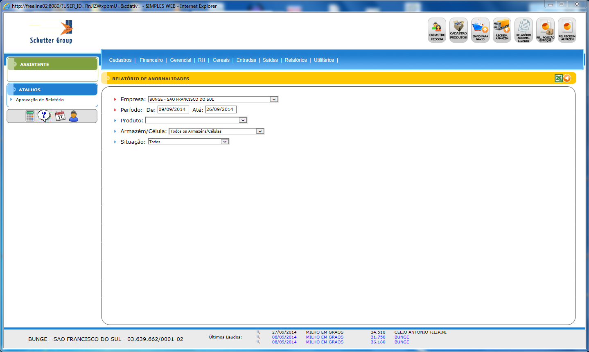
Task: Click the help question mark icon
Action: [x=44, y=116]
